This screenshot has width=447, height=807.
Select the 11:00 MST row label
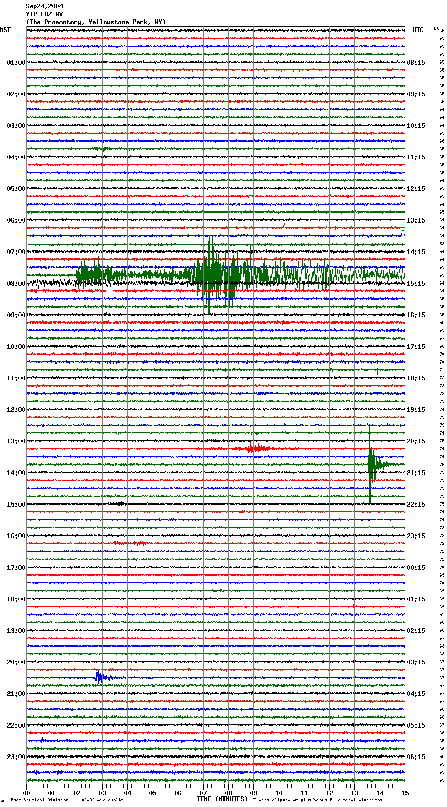click(x=16, y=378)
